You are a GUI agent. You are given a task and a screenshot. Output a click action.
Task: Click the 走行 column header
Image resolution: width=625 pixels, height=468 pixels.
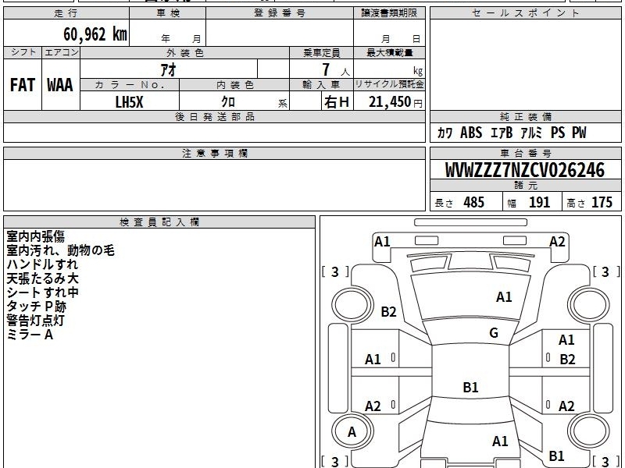(x=66, y=13)
